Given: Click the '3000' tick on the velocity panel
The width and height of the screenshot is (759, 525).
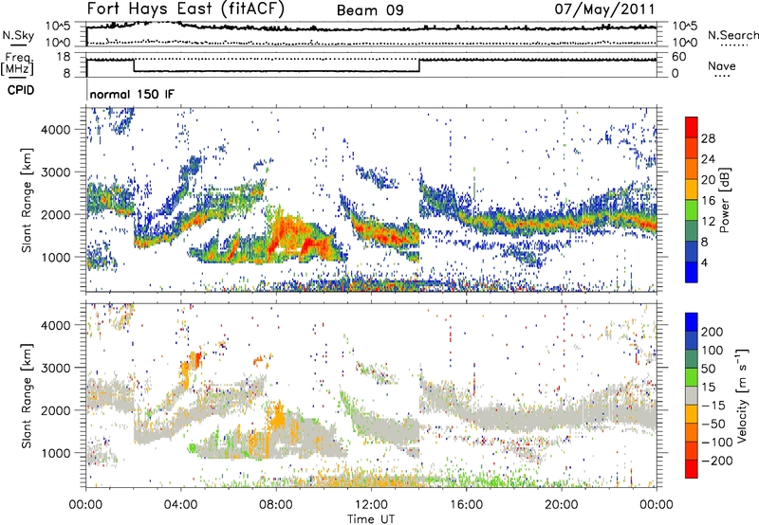Looking at the screenshot, I should pos(56,368).
